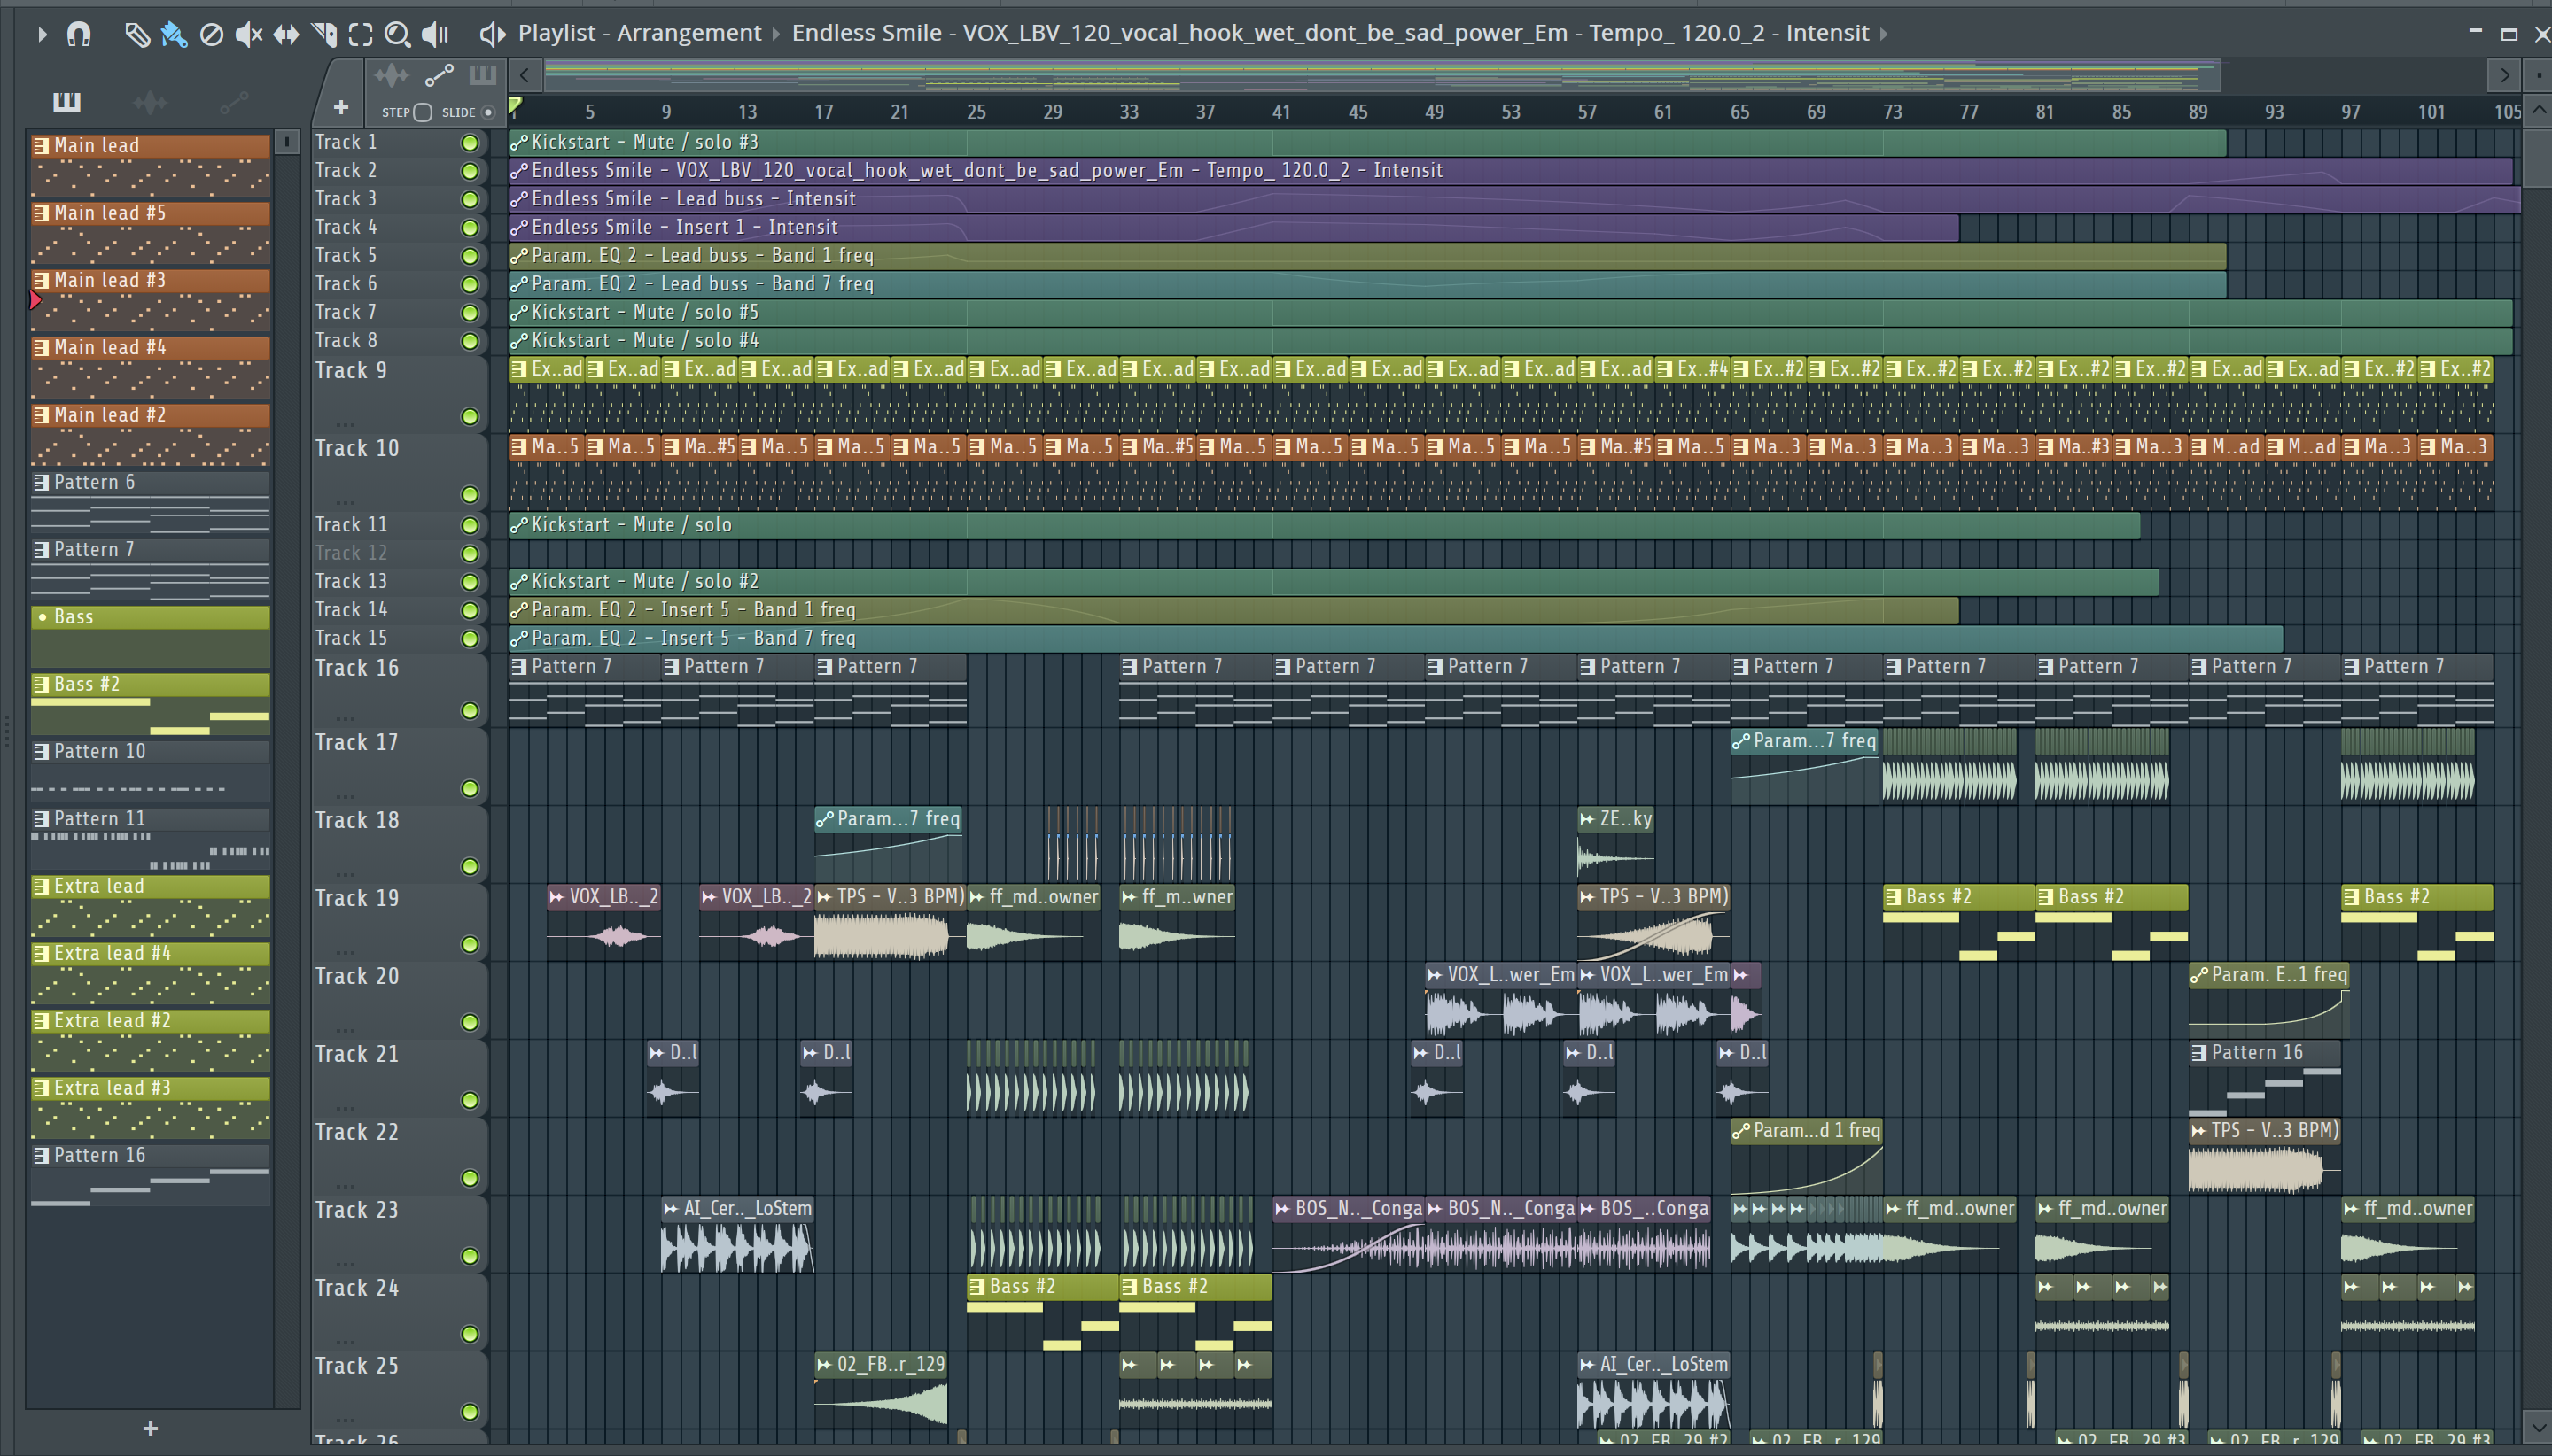Click the Playlist - Arrangement title
Screen dimensions: 2552x1456
coord(639,33)
